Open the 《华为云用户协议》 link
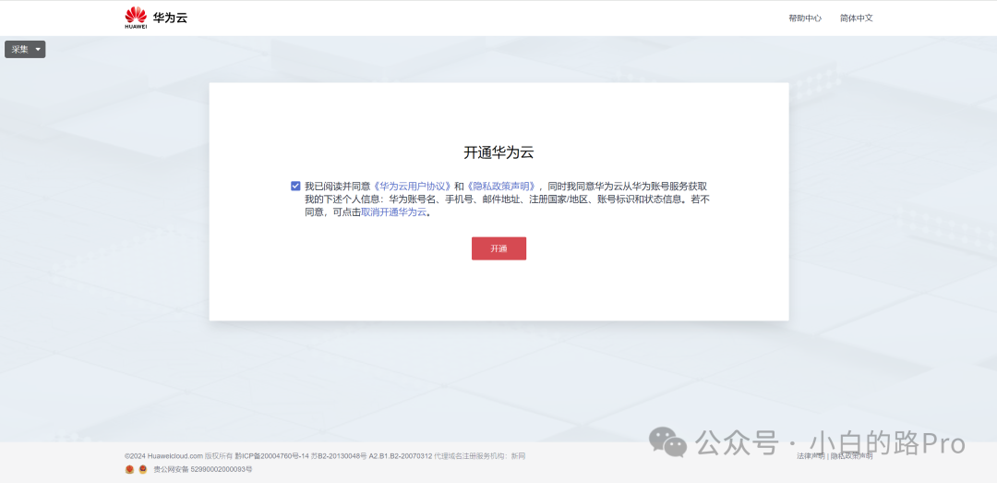 tap(412, 186)
